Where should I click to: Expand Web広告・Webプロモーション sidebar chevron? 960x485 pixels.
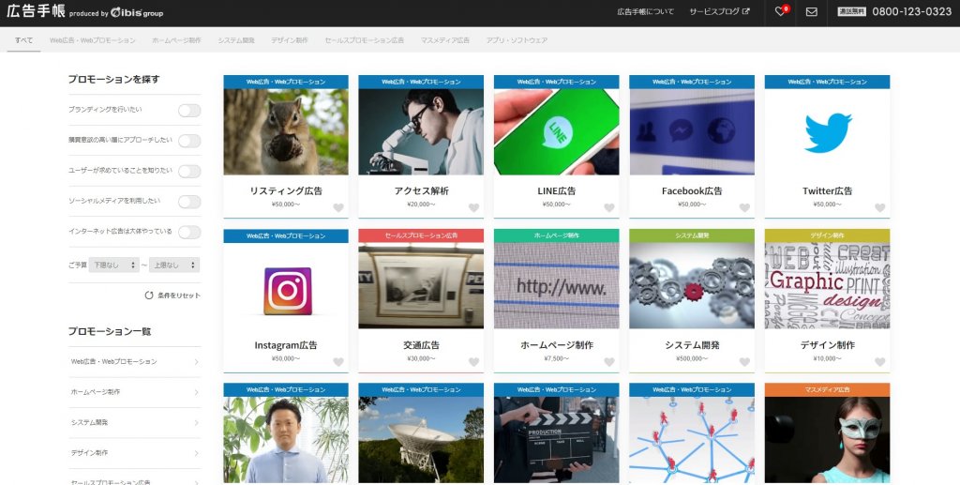pyautogui.click(x=197, y=362)
